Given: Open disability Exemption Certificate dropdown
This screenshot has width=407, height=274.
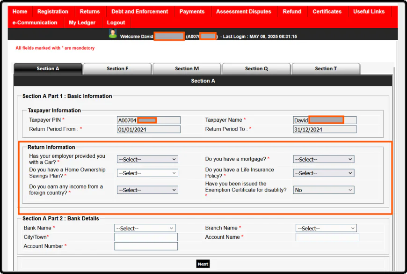Looking at the screenshot, I should click(324, 190).
